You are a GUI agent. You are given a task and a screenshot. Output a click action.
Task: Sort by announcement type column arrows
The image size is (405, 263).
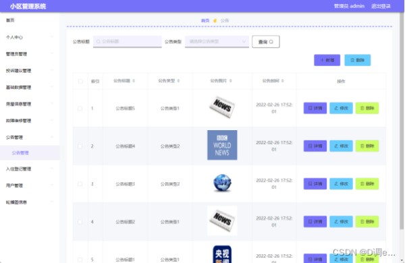click(x=178, y=81)
